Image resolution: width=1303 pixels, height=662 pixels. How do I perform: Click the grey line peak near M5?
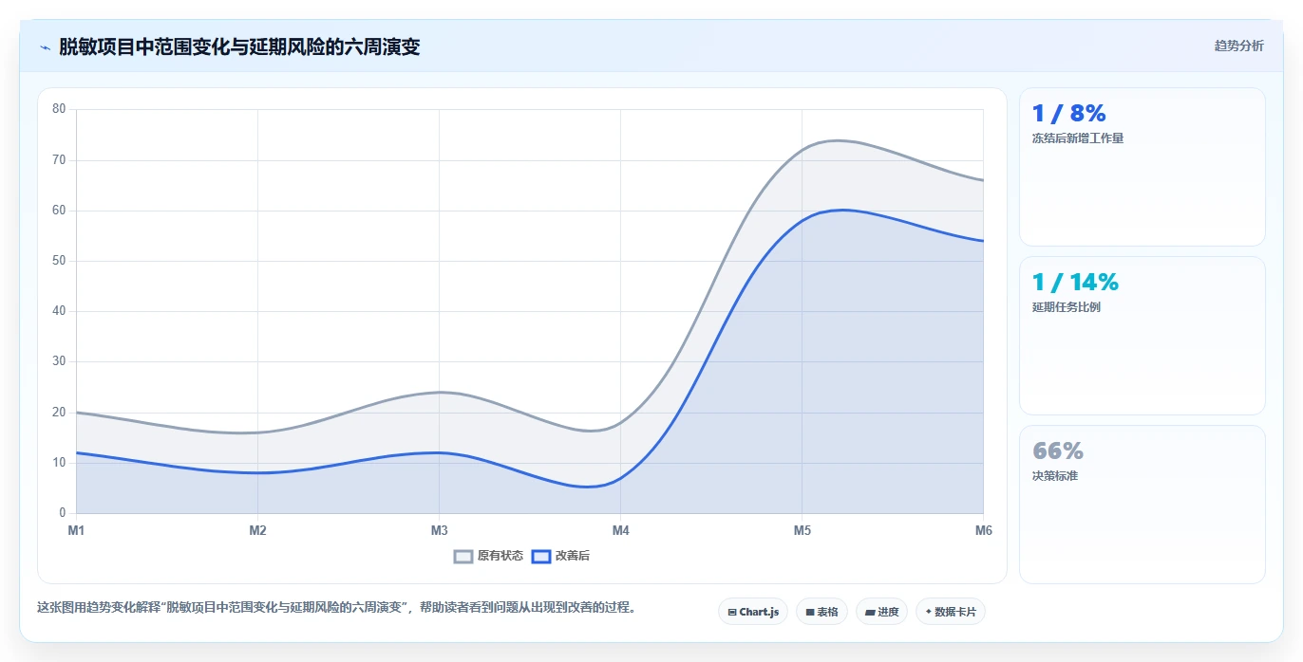(x=836, y=140)
